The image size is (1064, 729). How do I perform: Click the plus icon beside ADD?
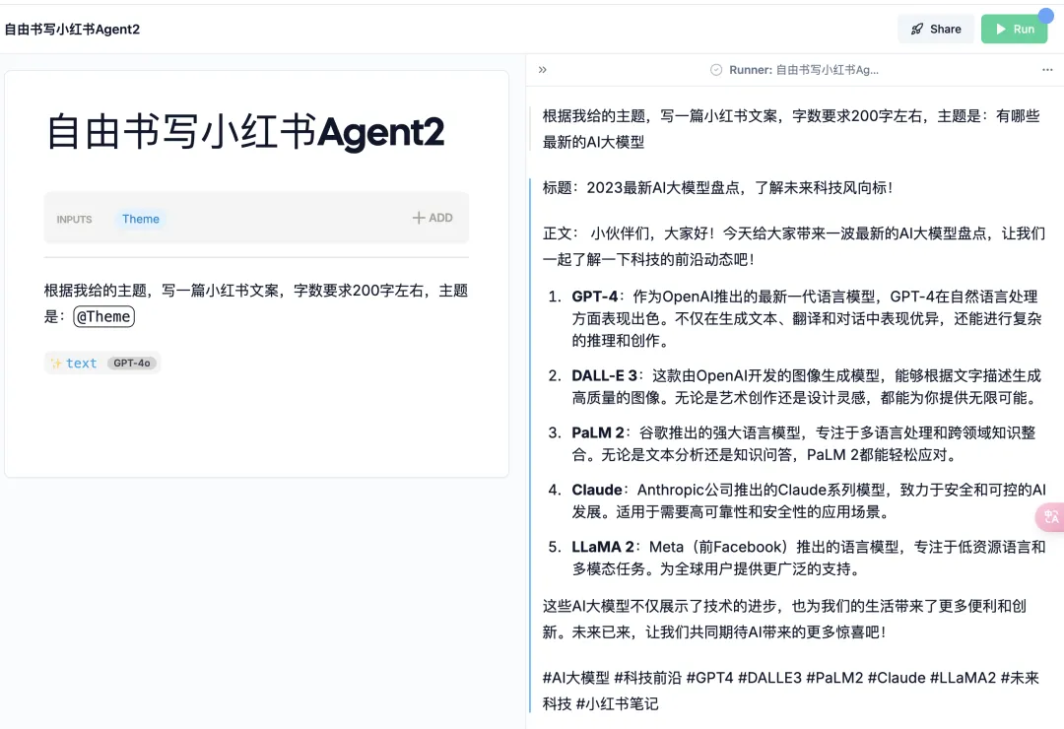419,218
